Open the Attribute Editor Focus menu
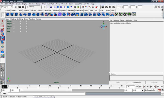Image resolution: width=164 pixels, height=98 pixels. (122, 20)
